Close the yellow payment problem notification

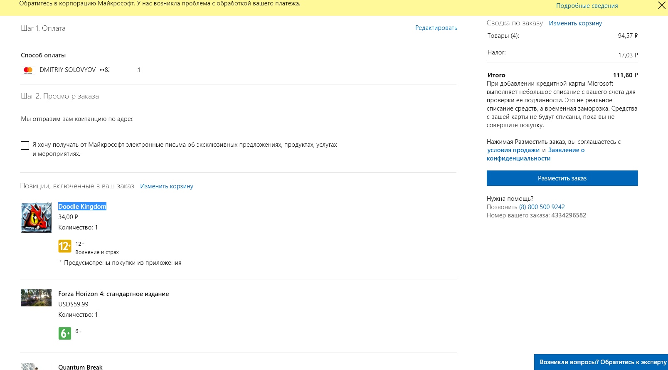pos(661,5)
